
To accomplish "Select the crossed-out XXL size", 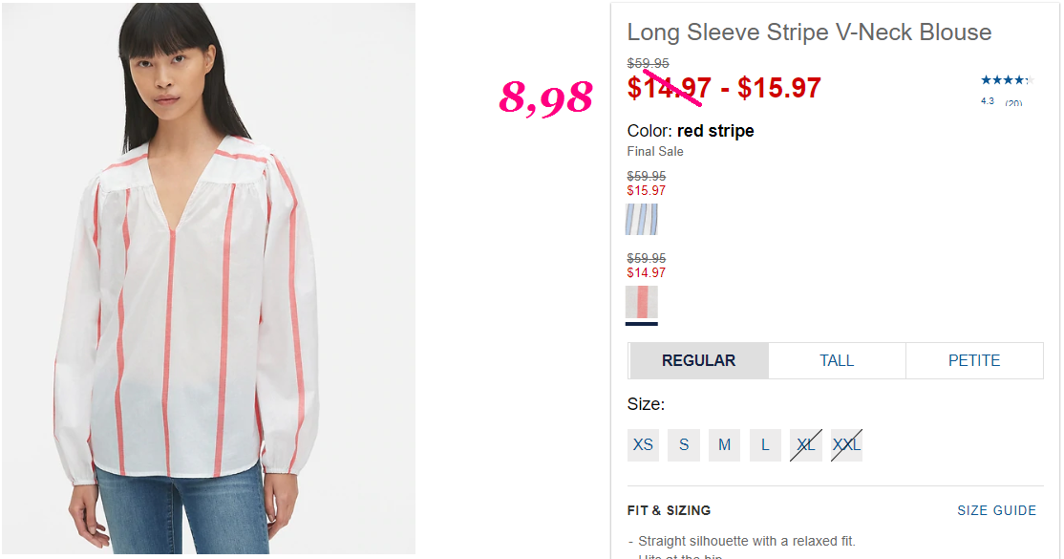I will pos(846,445).
